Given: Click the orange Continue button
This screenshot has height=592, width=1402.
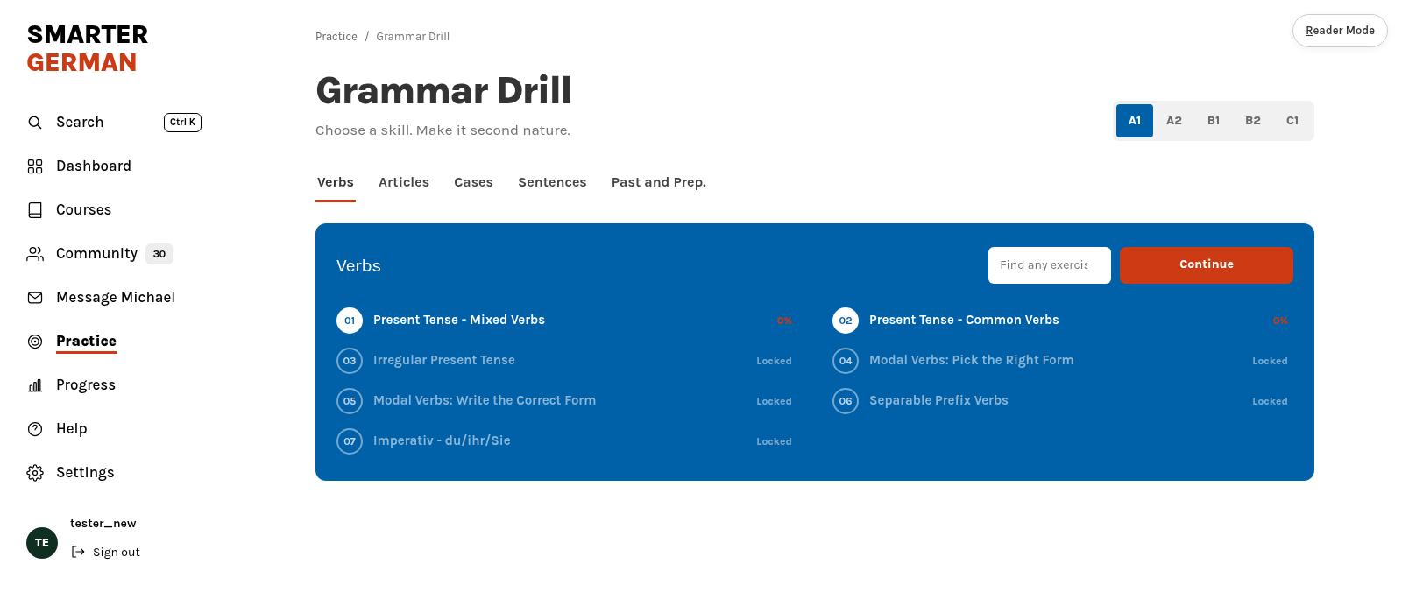Looking at the screenshot, I should tap(1207, 264).
